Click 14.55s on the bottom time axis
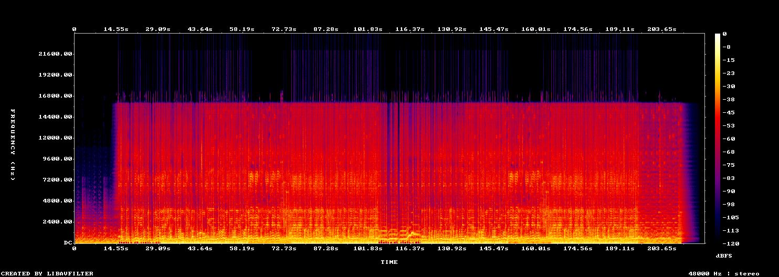779x277 pixels. 116,248
